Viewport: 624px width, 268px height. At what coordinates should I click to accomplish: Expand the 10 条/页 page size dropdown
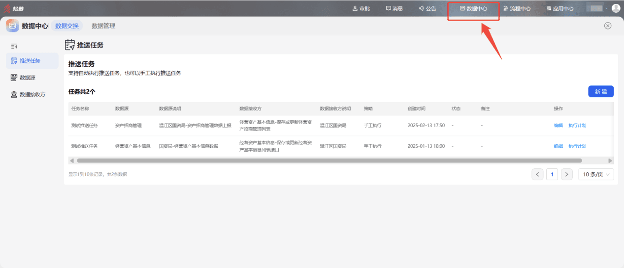(596, 174)
